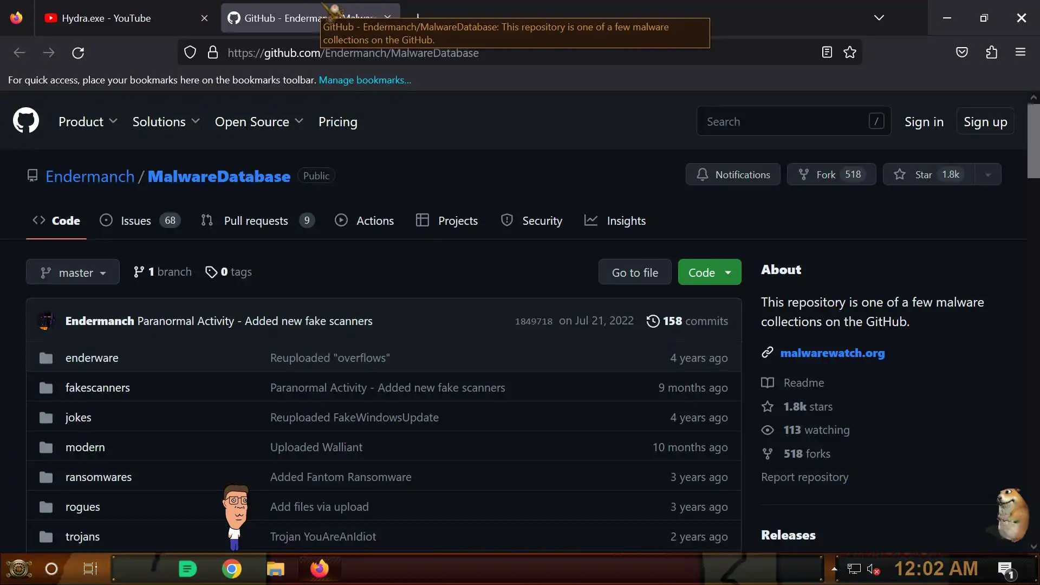Open the Firefox hamburger application menu

coord(1020,53)
